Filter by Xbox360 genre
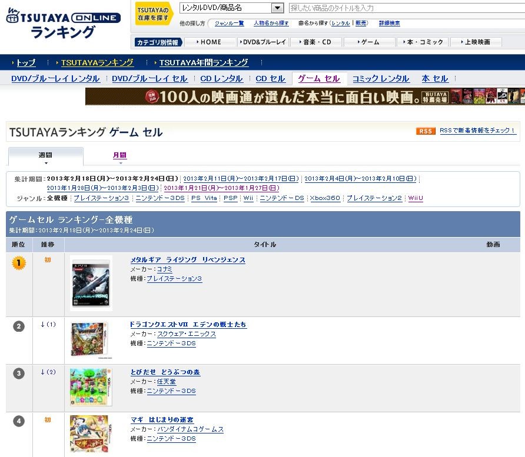Screen dimensions: 525x457 [325, 198]
